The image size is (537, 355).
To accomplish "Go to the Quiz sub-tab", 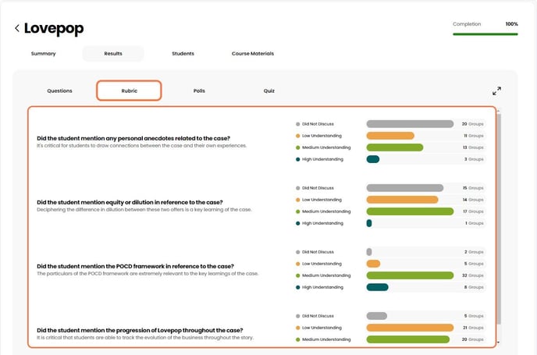I will click(x=268, y=91).
